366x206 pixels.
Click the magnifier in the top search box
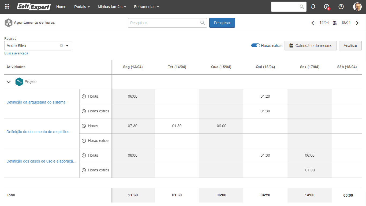coord(302,7)
